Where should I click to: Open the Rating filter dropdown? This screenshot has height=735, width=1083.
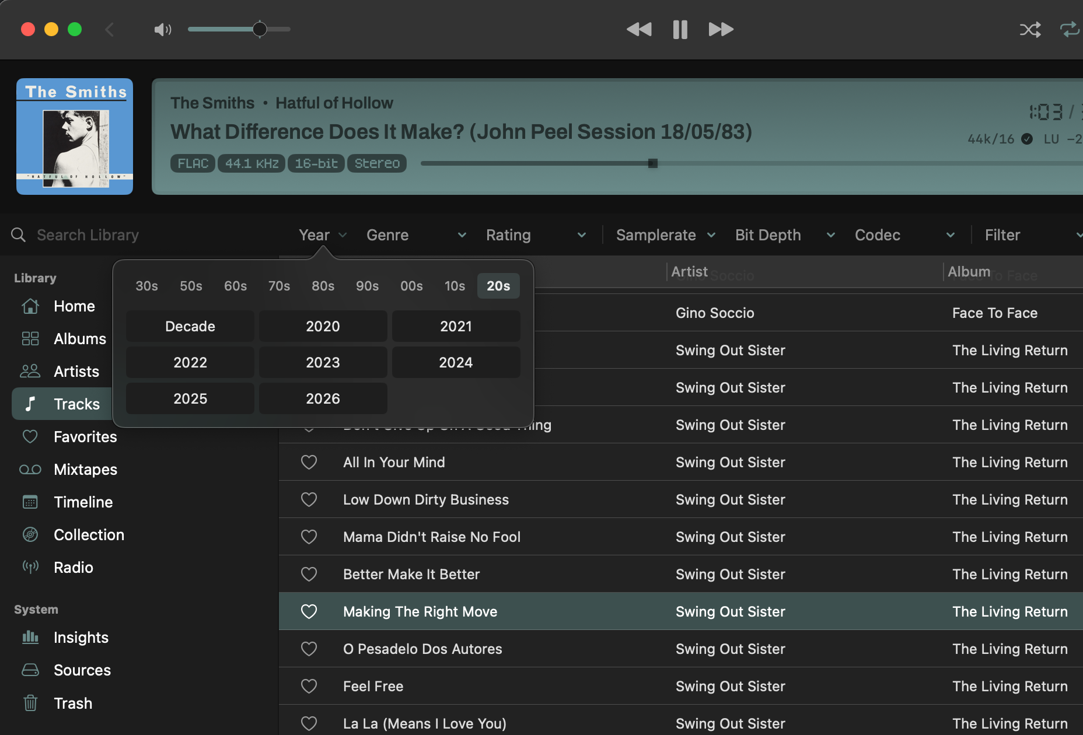pyautogui.click(x=536, y=235)
